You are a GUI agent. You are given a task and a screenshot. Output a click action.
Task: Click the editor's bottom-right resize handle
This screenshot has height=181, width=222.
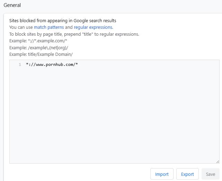pos(217,162)
